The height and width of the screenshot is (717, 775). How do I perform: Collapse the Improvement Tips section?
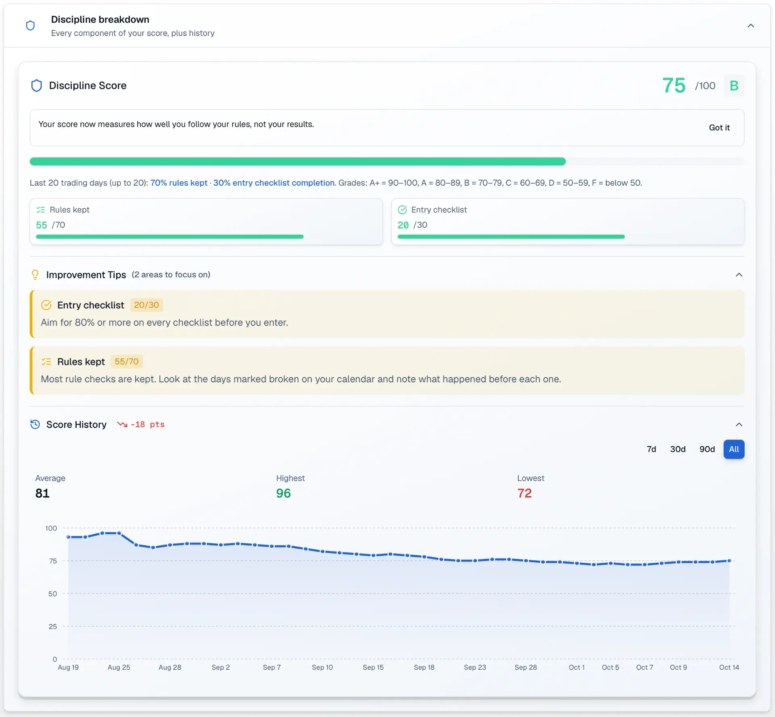pyautogui.click(x=739, y=275)
